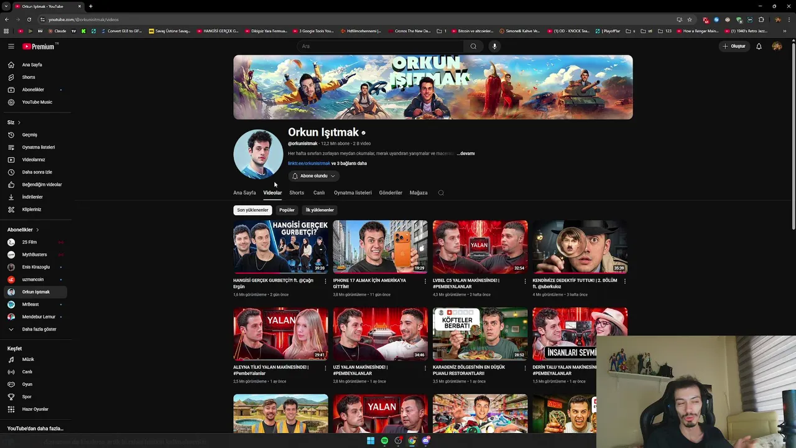Select the Videolar tab
Image resolution: width=796 pixels, height=448 pixels.
272,193
